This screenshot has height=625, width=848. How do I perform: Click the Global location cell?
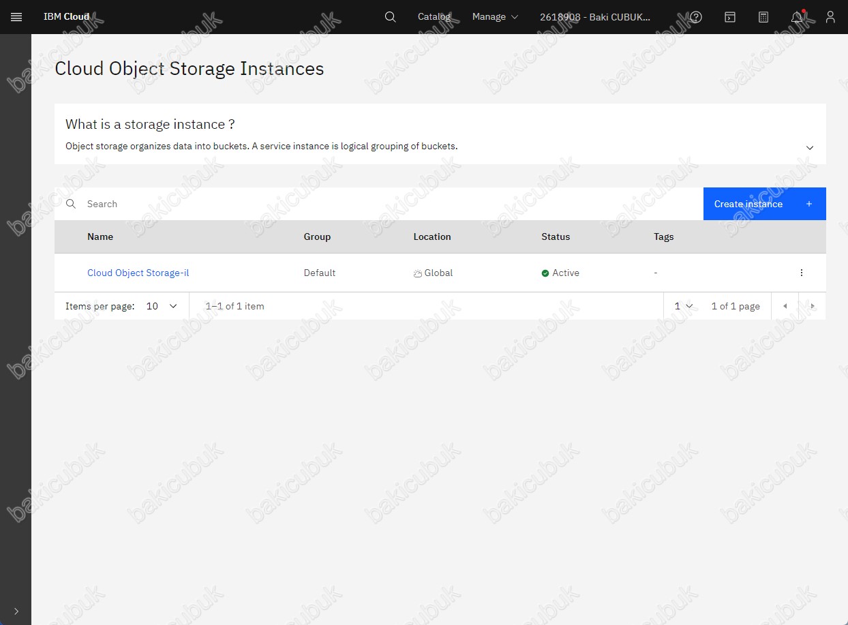(433, 273)
